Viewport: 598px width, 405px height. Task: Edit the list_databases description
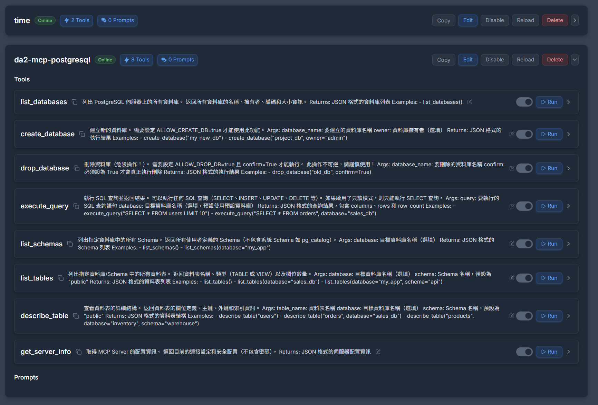[470, 102]
